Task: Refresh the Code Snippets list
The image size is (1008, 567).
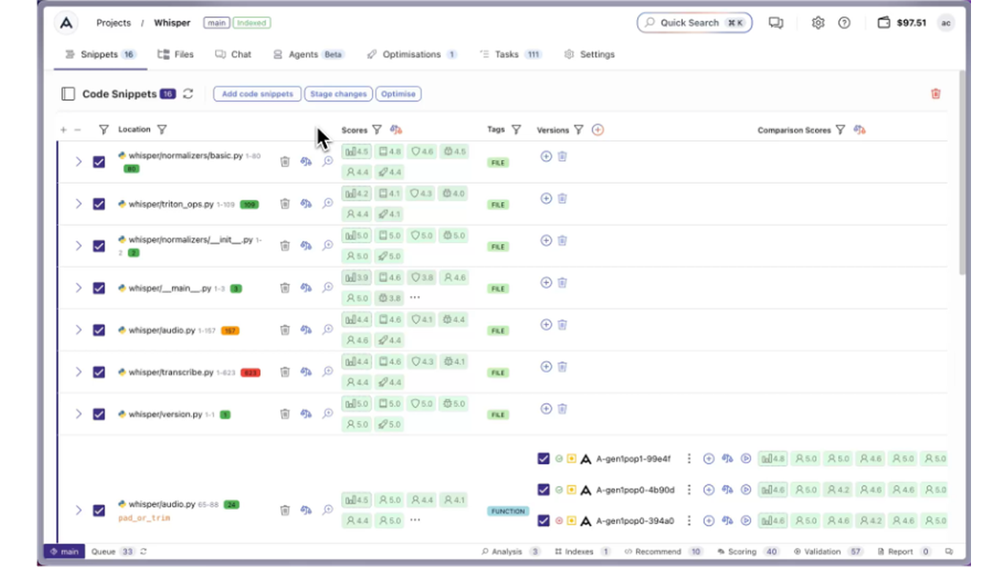Action: point(187,94)
